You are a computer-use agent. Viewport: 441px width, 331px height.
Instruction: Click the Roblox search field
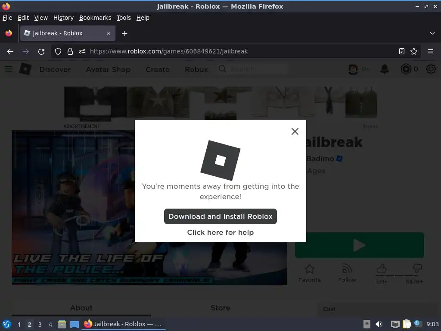pyautogui.click(x=254, y=69)
